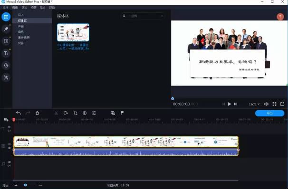Image resolution: width=288 pixels, height=189 pixels.
Task: Open the Stickers panel in the sidebar
Action: tap(6, 66)
